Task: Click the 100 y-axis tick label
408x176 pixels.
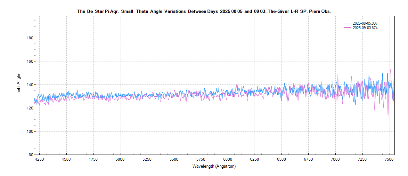Action: (x=30, y=132)
